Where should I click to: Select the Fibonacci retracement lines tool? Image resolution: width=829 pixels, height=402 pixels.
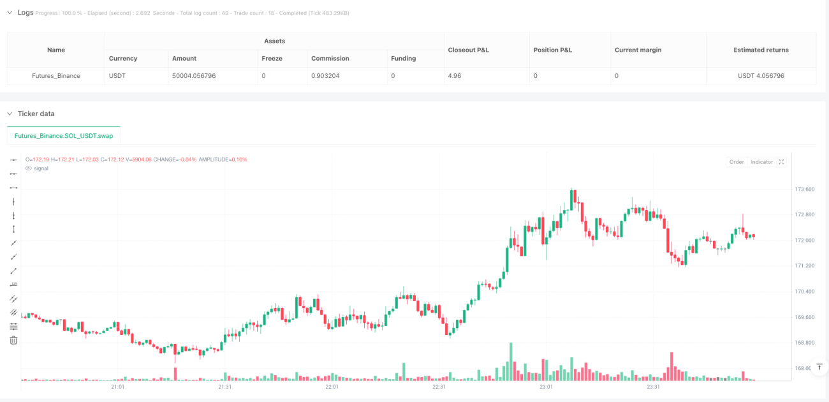pyautogui.click(x=13, y=326)
